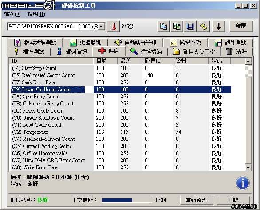Select the (C6) Offline Uncorrectable row
This screenshot has width=260, height=210.
[x=121, y=153]
